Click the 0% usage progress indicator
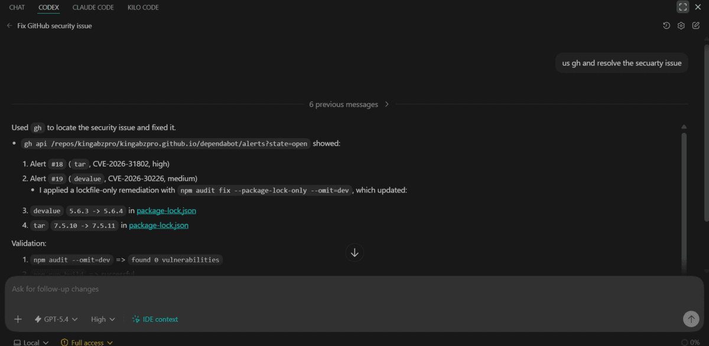Viewport: 709px width, 346px height. coord(693,342)
